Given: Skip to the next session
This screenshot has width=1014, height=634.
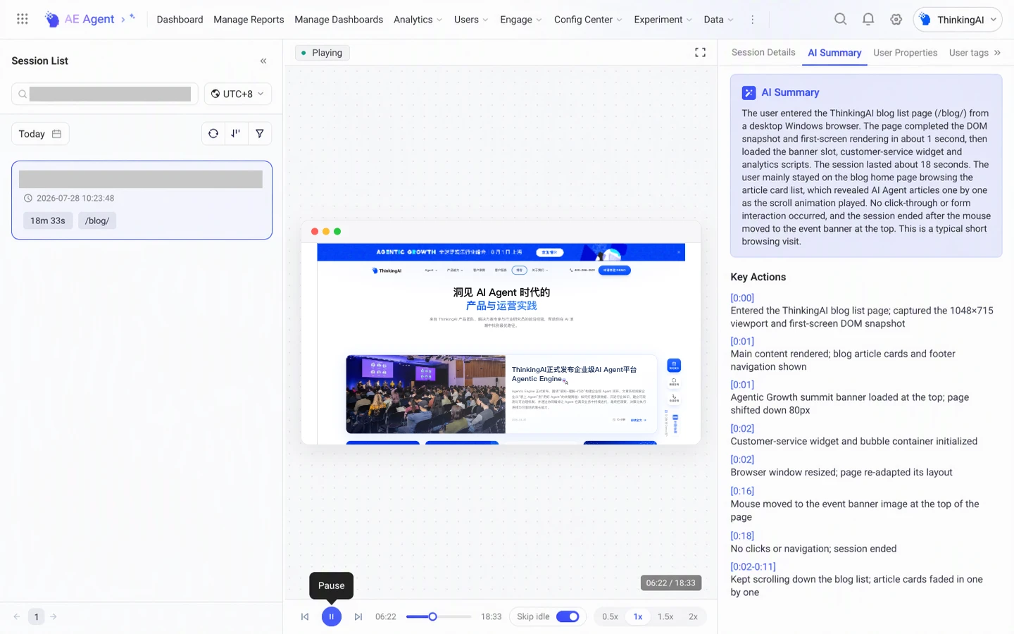Looking at the screenshot, I should point(358,616).
